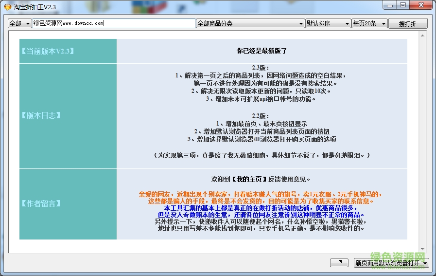Click the 搜打折 search button
The width and height of the screenshot is (436, 276).
408,24
